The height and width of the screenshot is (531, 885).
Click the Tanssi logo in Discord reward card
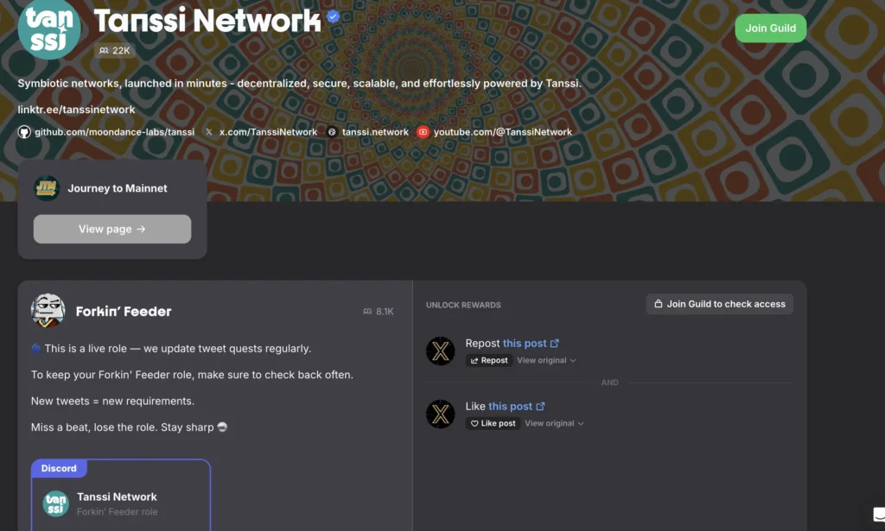[56, 504]
